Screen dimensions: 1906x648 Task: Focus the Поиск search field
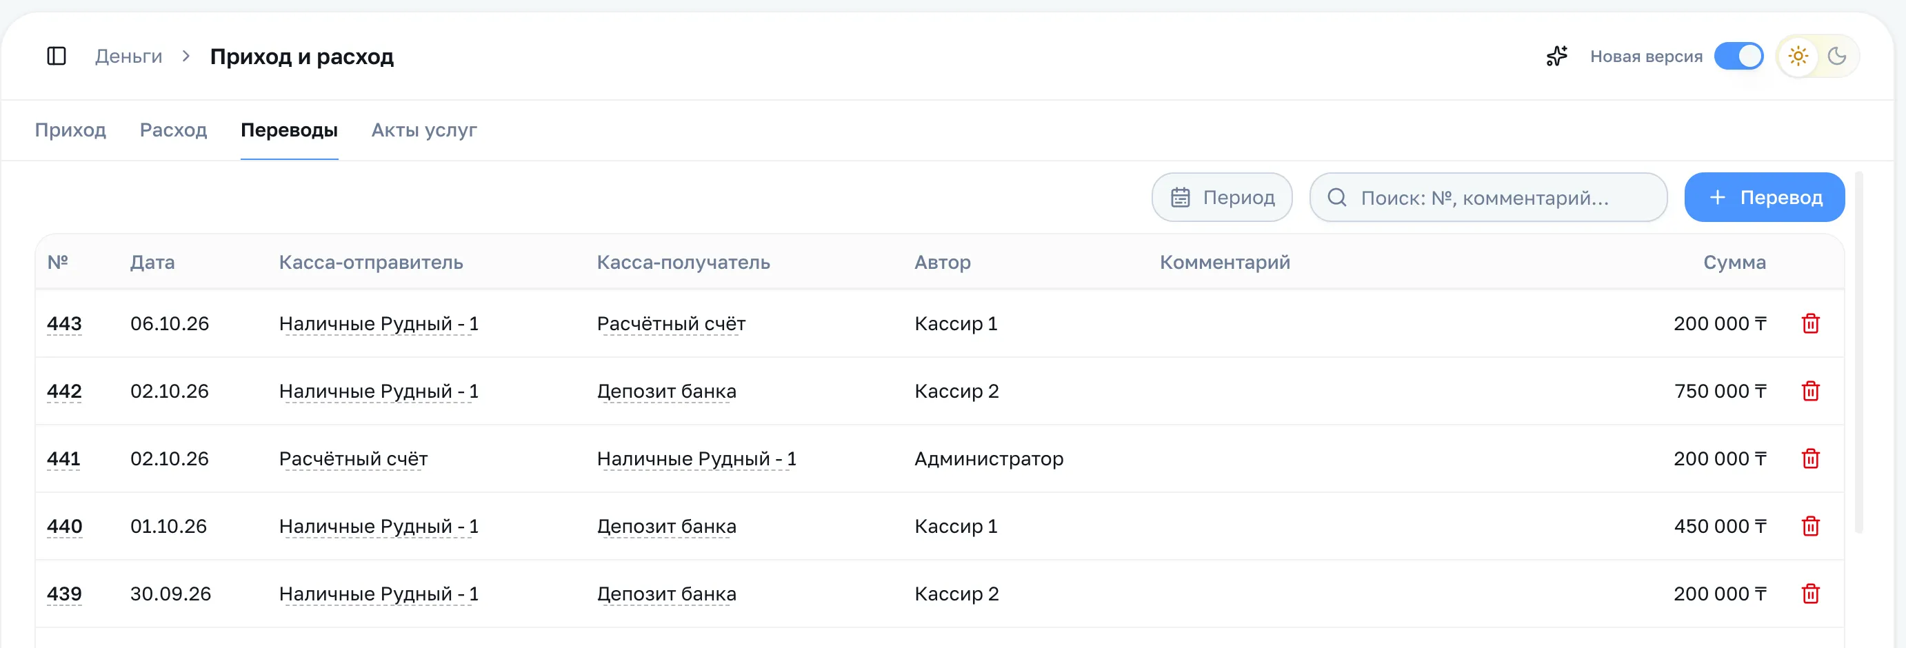point(1488,198)
